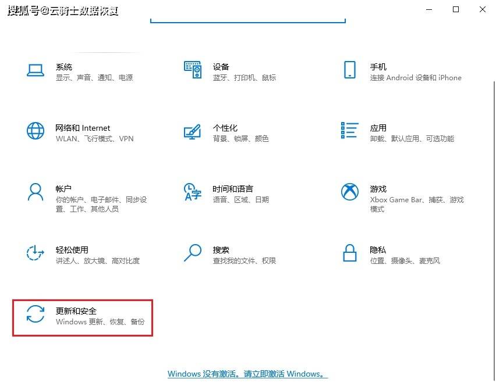Click the settings search box at top
Image resolution: width=496 pixels, height=390 pixels.
pyautogui.click(x=247, y=20)
